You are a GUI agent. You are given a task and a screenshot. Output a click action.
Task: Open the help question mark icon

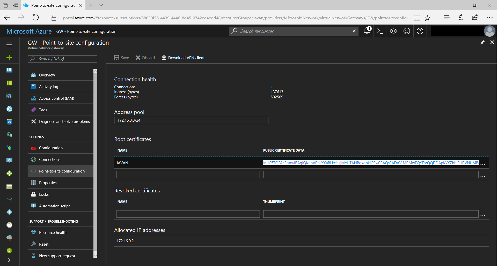pyautogui.click(x=420, y=31)
